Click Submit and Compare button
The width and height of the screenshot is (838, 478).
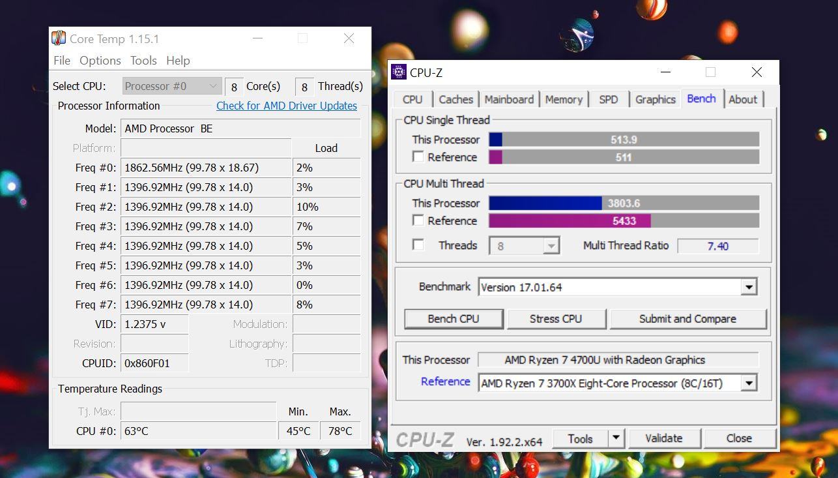pyautogui.click(x=687, y=319)
